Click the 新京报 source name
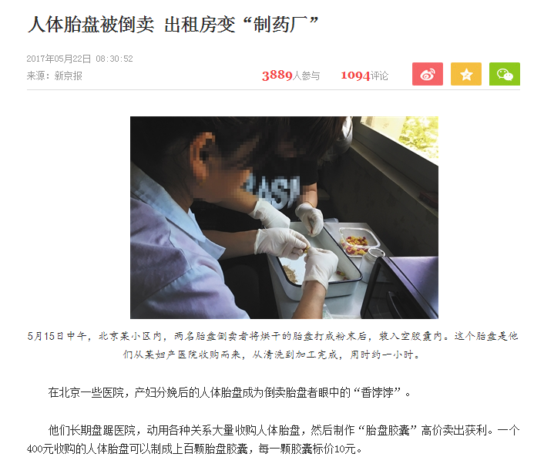534x457 pixels. point(69,76)
